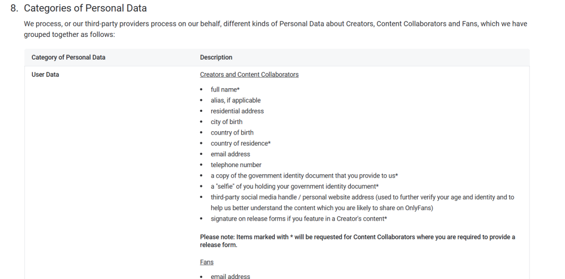The image size is (565, 279).
Task: Select the "residential address" list item
Action: 237,111
